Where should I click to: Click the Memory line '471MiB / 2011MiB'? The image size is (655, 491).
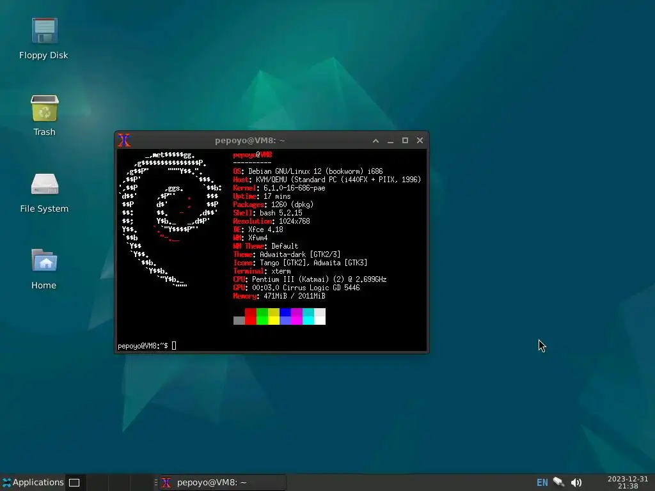(x=280, y=297)
